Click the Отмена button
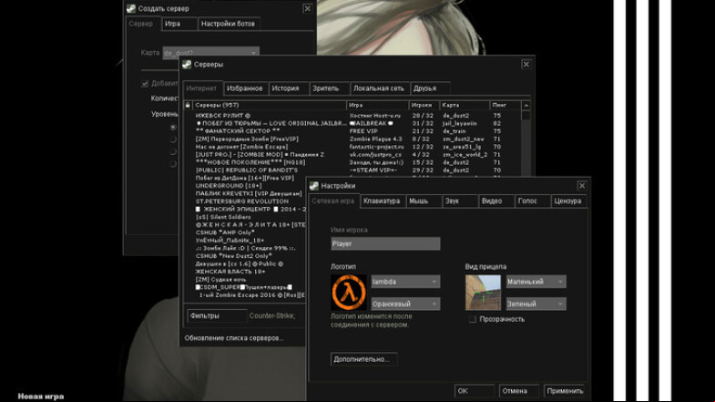Screen dimensions: 715x402 [x=519, y=391]
